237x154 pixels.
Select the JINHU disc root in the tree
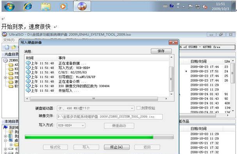click(x=11, y=60)
